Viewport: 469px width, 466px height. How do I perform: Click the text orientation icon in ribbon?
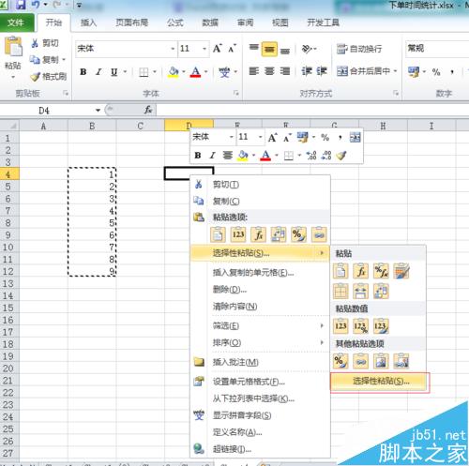click(308, 49)
